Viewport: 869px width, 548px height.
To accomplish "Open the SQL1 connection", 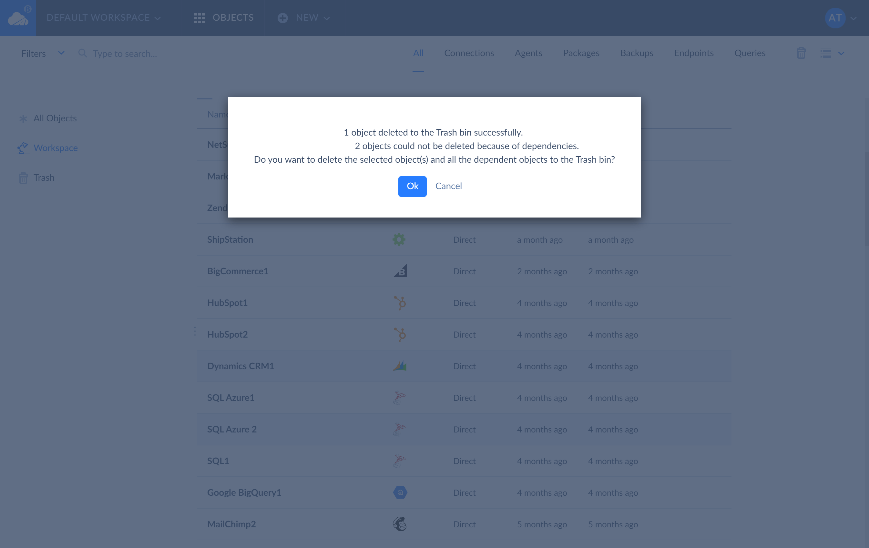I will tap(218, 461).
